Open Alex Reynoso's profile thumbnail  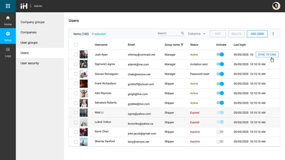click(x=83, y=93)
